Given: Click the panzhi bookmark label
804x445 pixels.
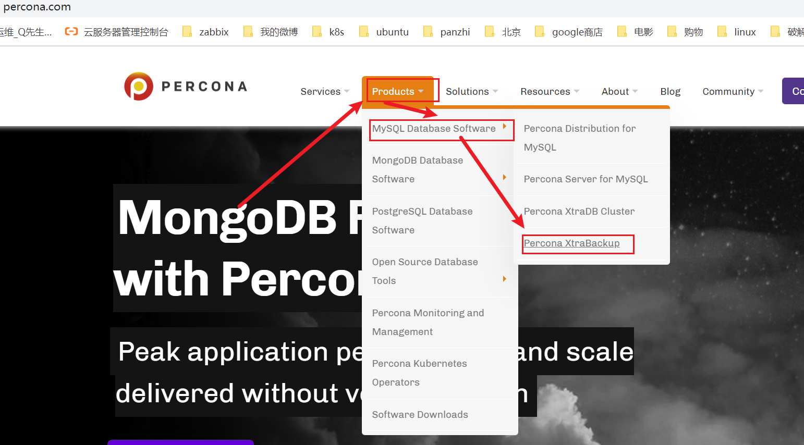Looking at the screenshot, I should point(455,32).
